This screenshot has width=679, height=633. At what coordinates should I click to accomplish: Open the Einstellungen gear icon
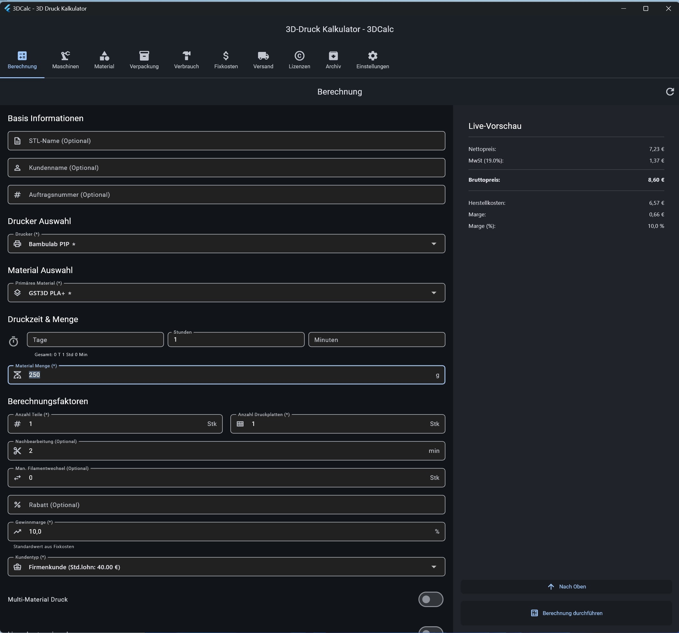(372, 56)
